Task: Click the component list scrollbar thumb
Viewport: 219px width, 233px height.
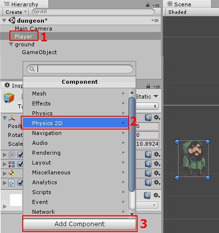Action: (x=132, y=144)
